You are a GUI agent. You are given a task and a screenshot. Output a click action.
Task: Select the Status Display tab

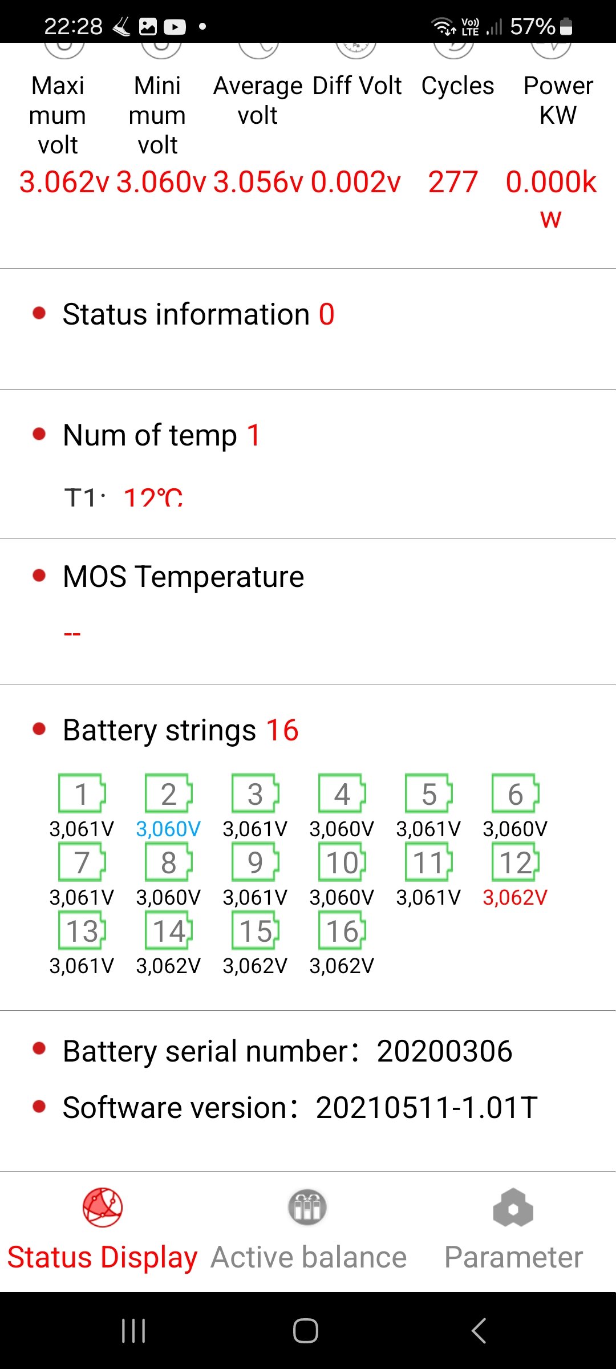(103, 1232)
